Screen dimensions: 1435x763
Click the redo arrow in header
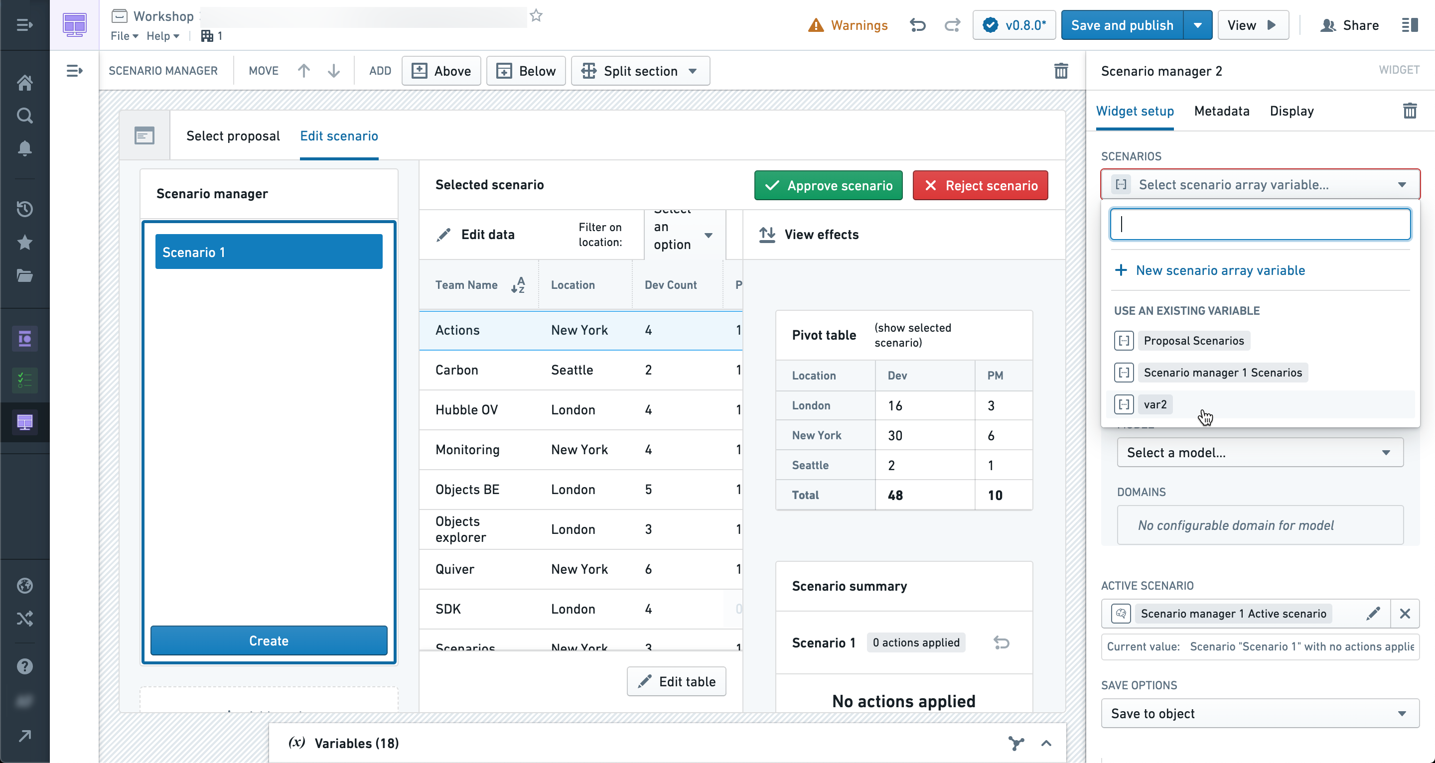pos(953,25)
